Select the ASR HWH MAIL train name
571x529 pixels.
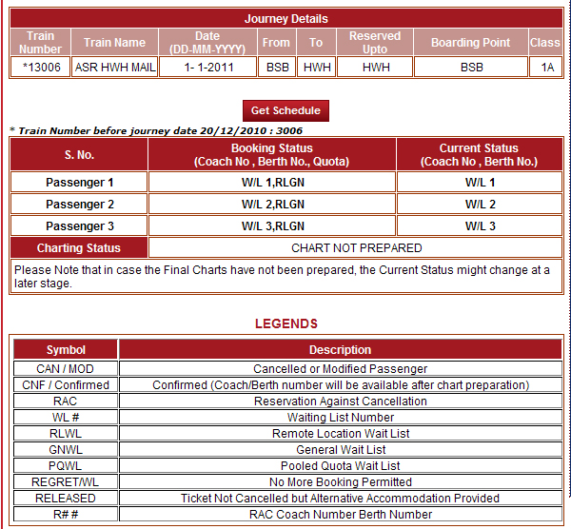pos(114,68)
